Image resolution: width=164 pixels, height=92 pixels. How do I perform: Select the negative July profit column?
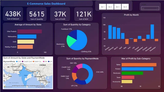point(135,40)
